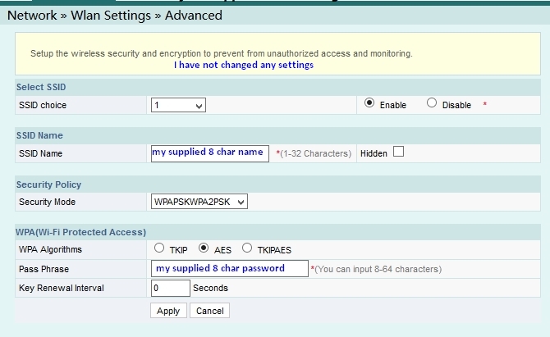The height and width of the screenshot is (337, 550).
Task: Click the Pass Phrase input field
Action: [230, 269]
